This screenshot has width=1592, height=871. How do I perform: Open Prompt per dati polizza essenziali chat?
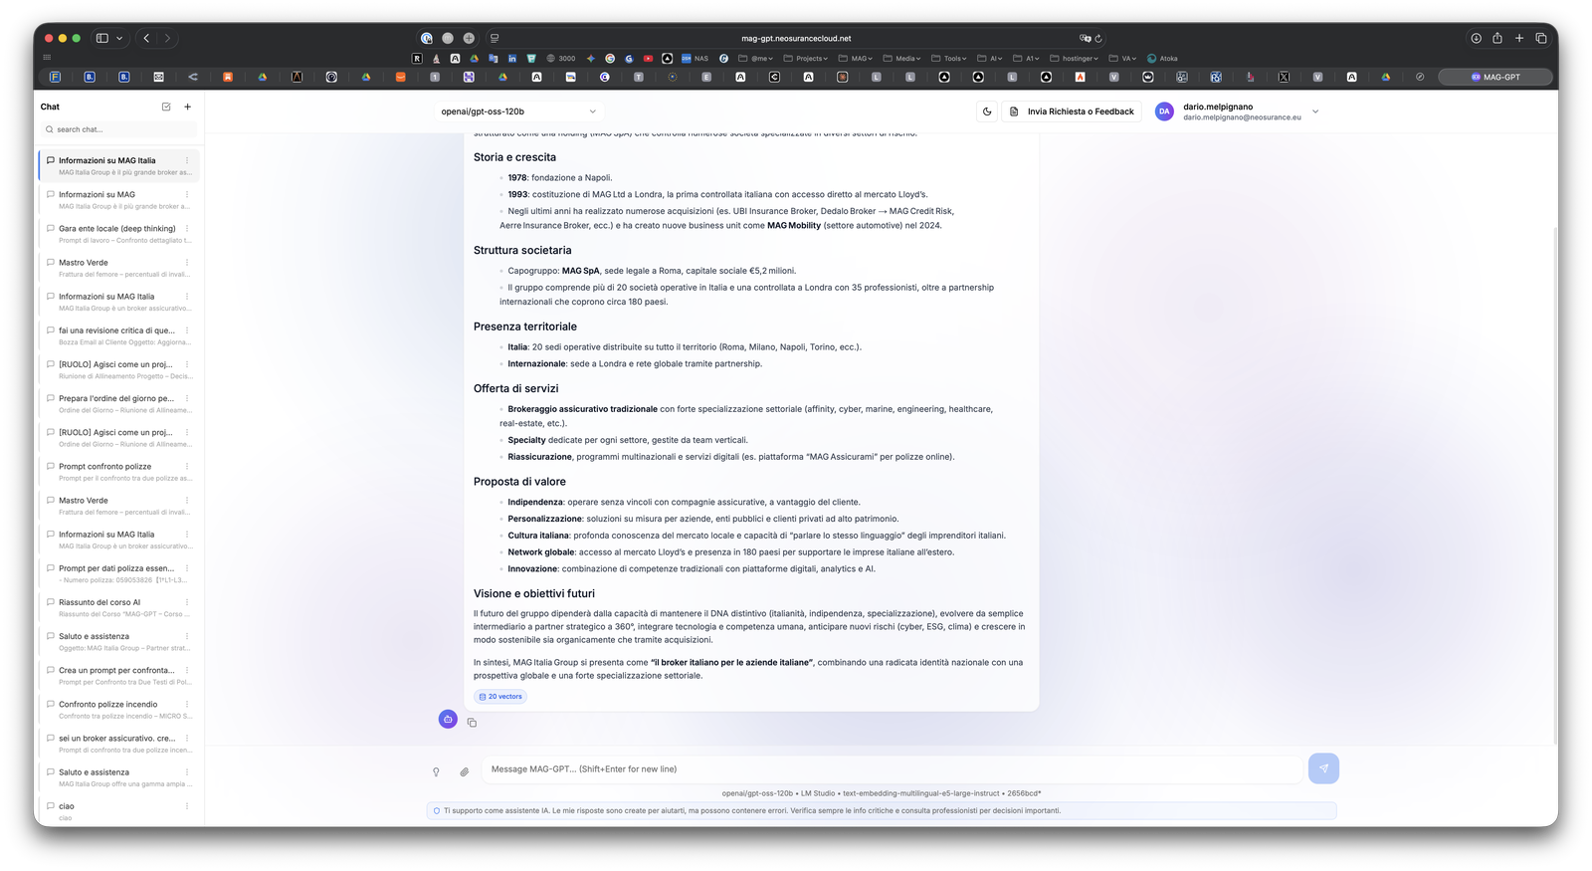point(119,573)
